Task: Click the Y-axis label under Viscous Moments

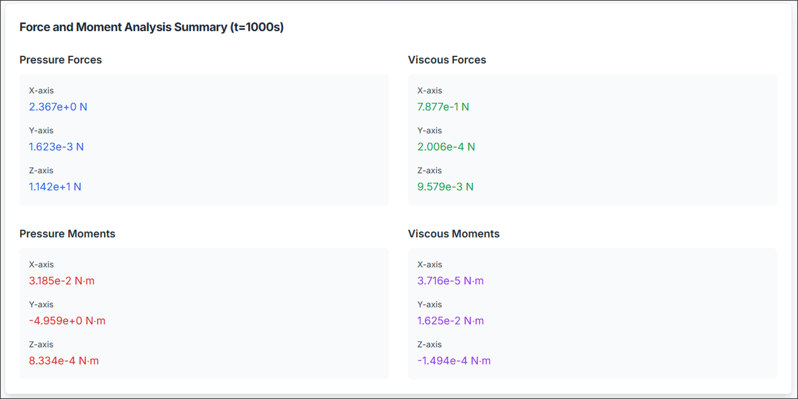Action: pyautogui.click(x=429, y=304)
